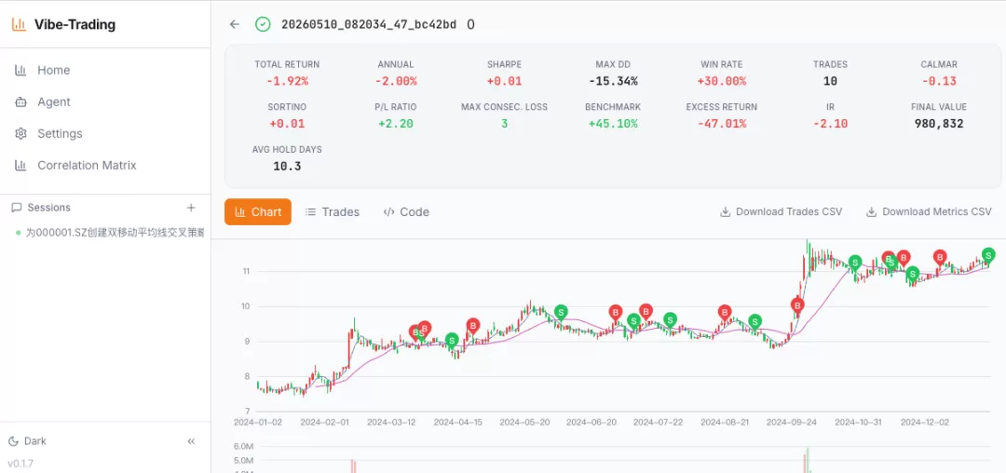
Task: Click the Sell marker after May 2024 peak
Action: (562, 313)
